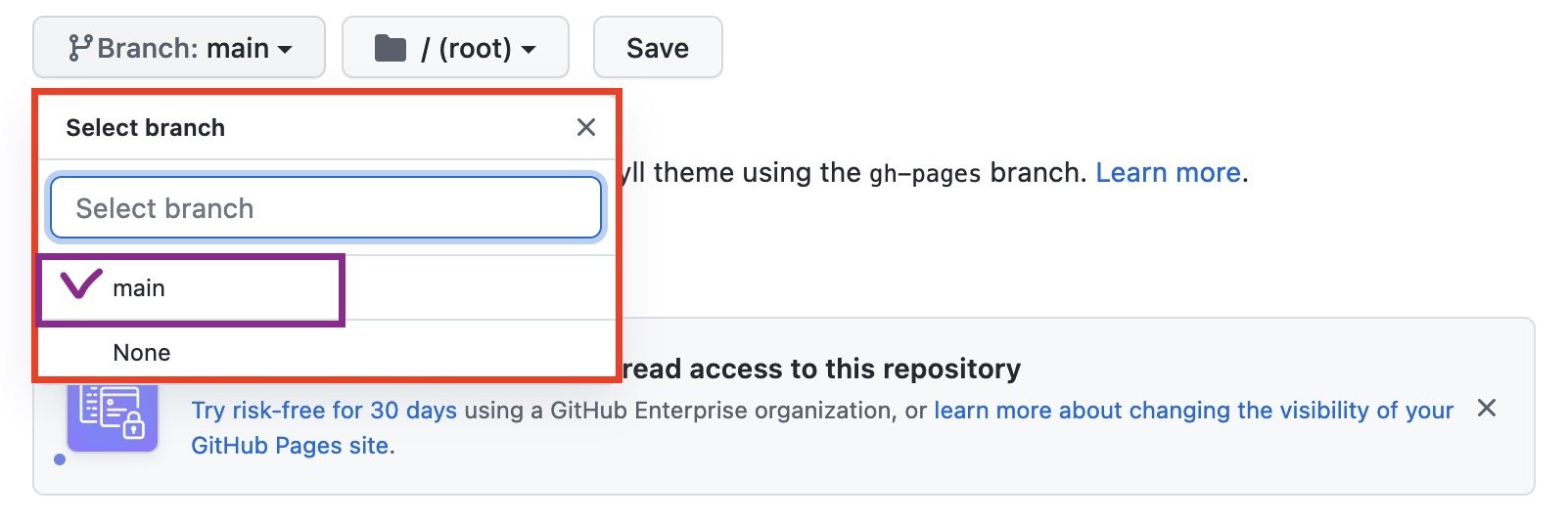Click the git branch icon beside Branch: main

tap(80, 48)
